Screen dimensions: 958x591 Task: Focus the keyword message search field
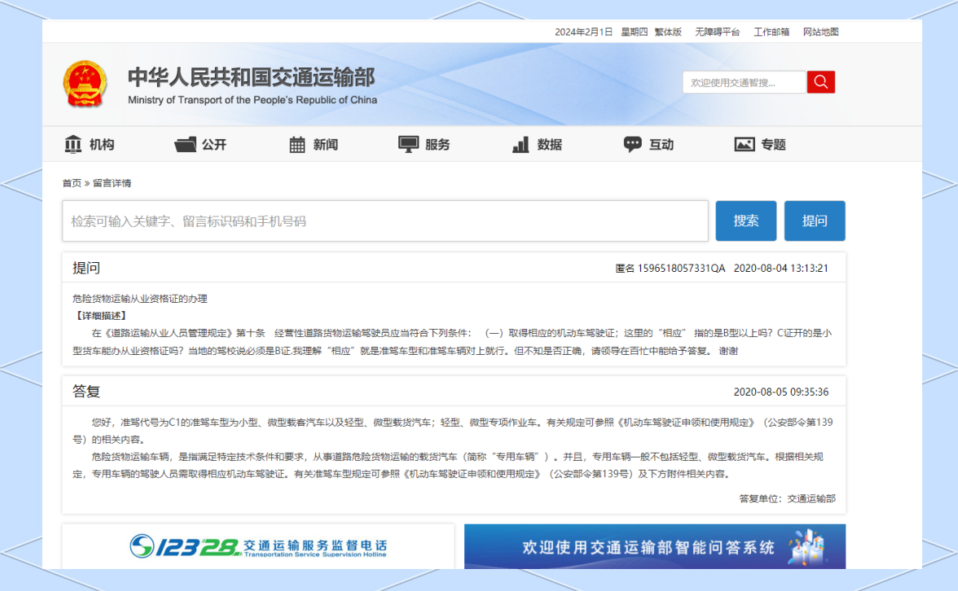pyautogui.click(x=385, y=221)
